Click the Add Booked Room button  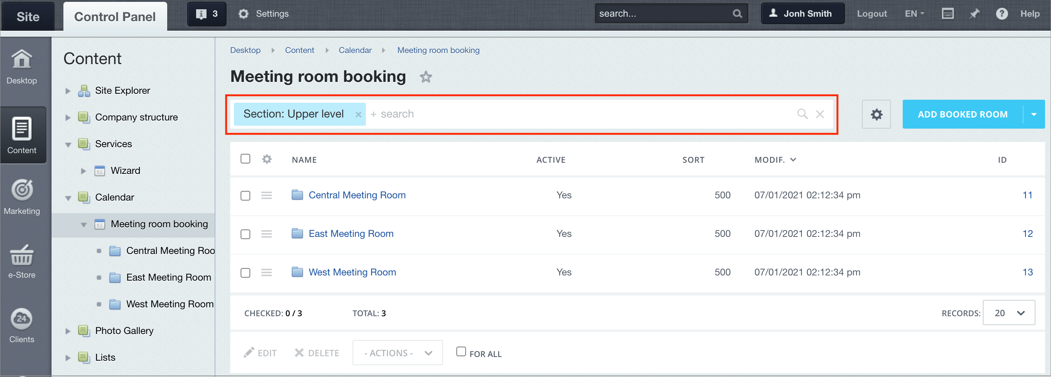click(x=962, y=114)
